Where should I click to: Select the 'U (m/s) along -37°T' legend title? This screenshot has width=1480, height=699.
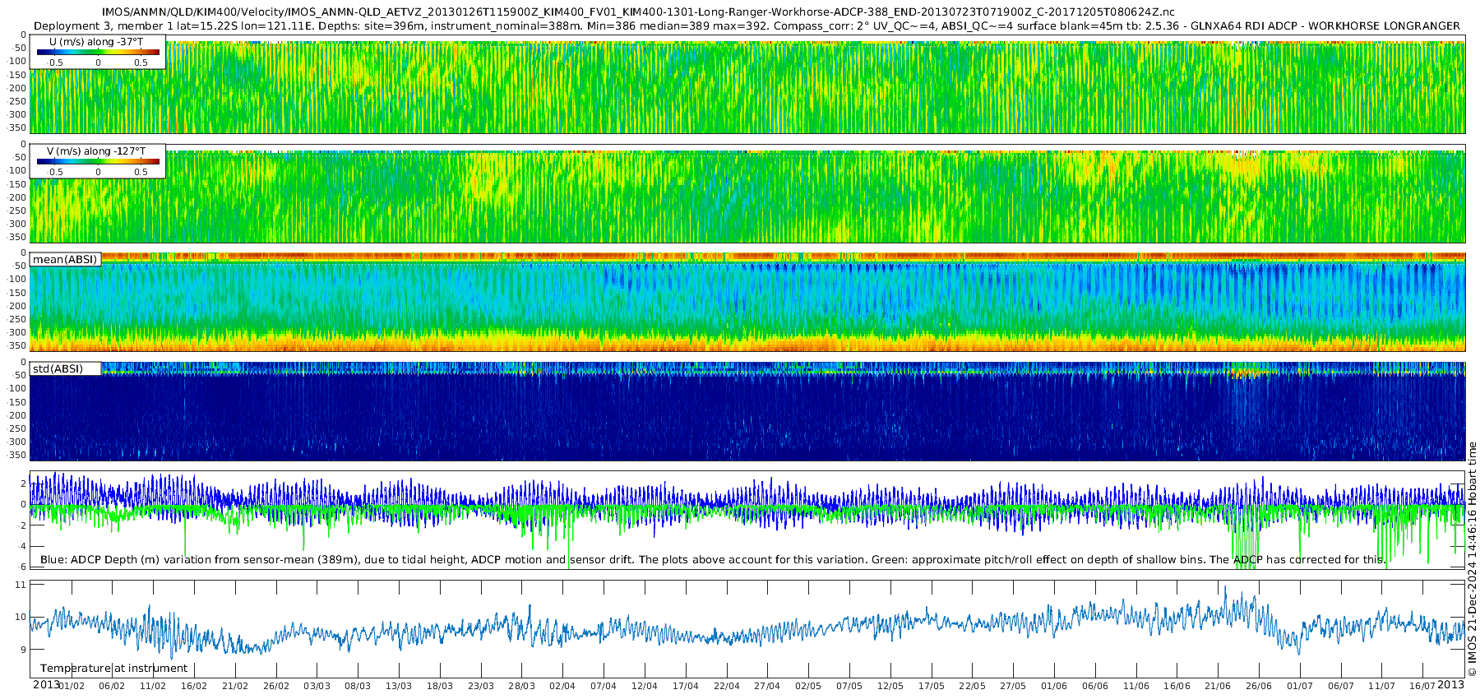click(96, 42)
